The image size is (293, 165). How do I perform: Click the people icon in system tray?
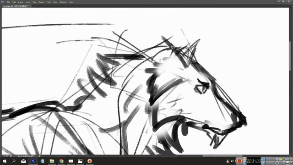pyautogui.click(x=228, y=161)
